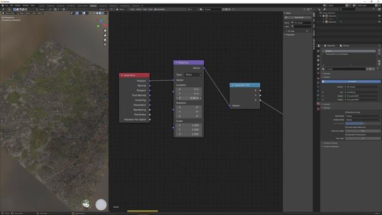Select the first material slot in list
The width and height of the screenshot is (382, 215).
tap(350, 51)
